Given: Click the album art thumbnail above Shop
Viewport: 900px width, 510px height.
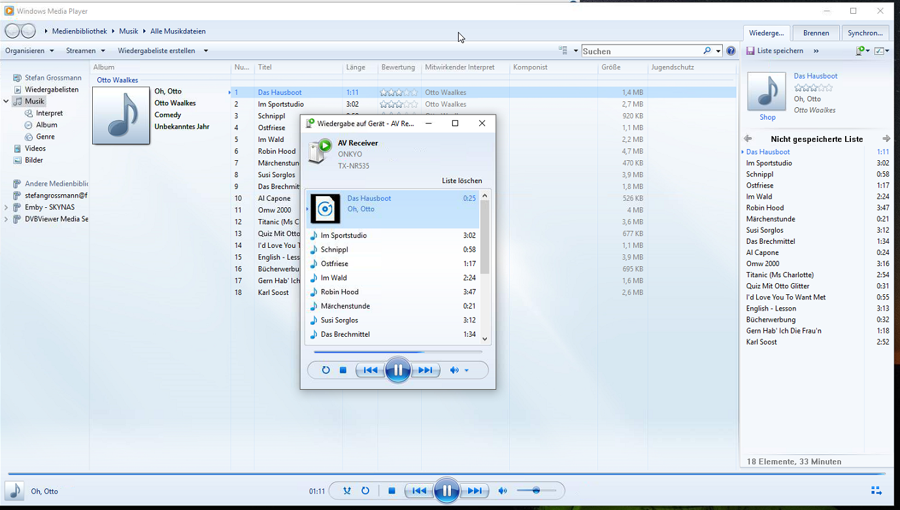Looking at the screenshot, I should (x=767, y=91).
